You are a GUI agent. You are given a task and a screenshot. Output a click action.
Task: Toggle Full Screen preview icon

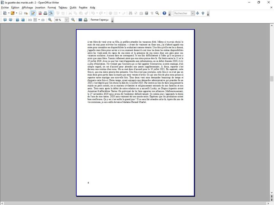(80, 20)
